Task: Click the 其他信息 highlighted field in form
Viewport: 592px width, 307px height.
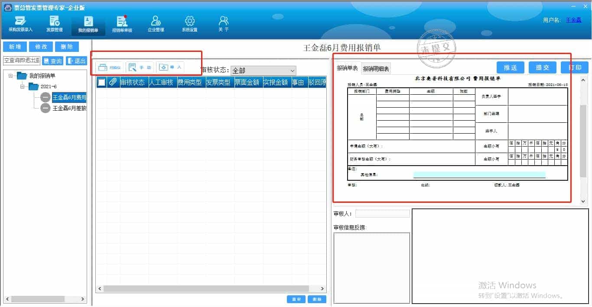Action: [x=479, y=175]
